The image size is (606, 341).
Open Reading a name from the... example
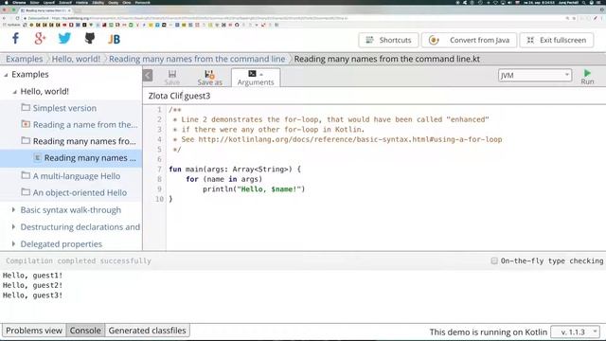pos(85,125)
